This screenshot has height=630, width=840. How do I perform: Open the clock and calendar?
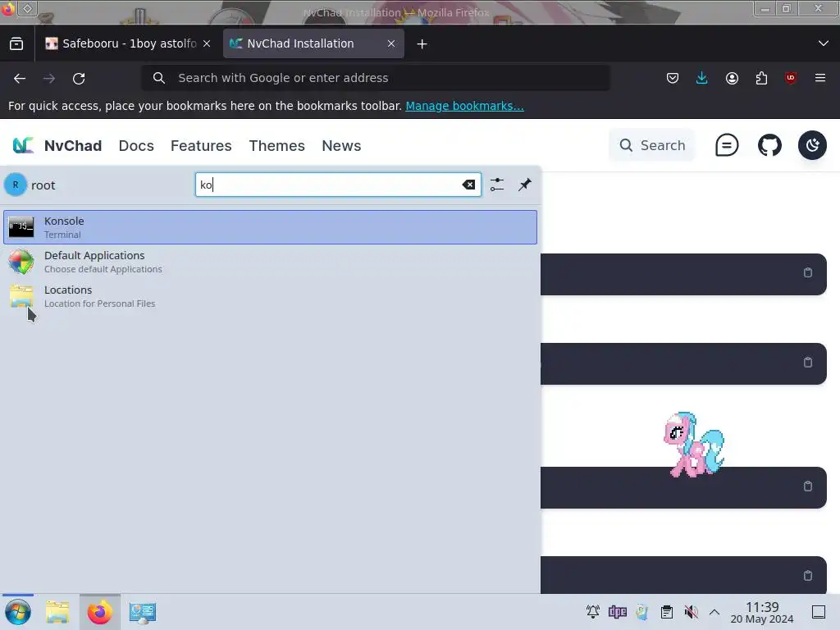click(762, 612)
